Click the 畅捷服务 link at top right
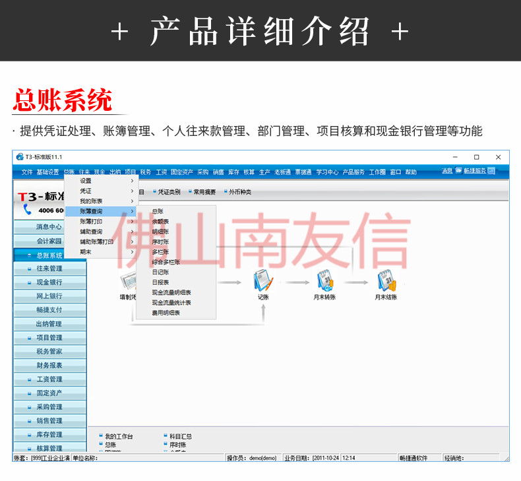The height and width of the screenshot is (481, 521). (475, 171)
